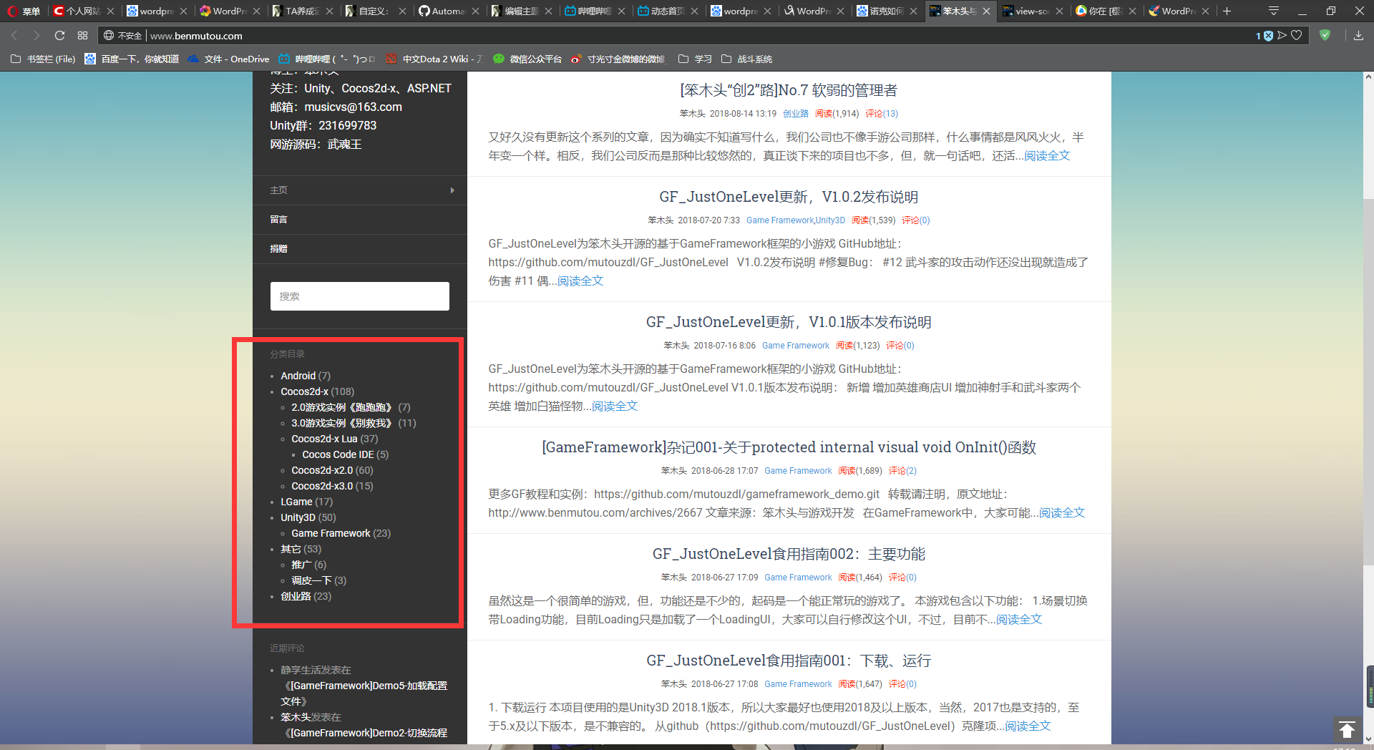Open the downloads icon
This screenshot has width=1374, height=750.
1358,36
